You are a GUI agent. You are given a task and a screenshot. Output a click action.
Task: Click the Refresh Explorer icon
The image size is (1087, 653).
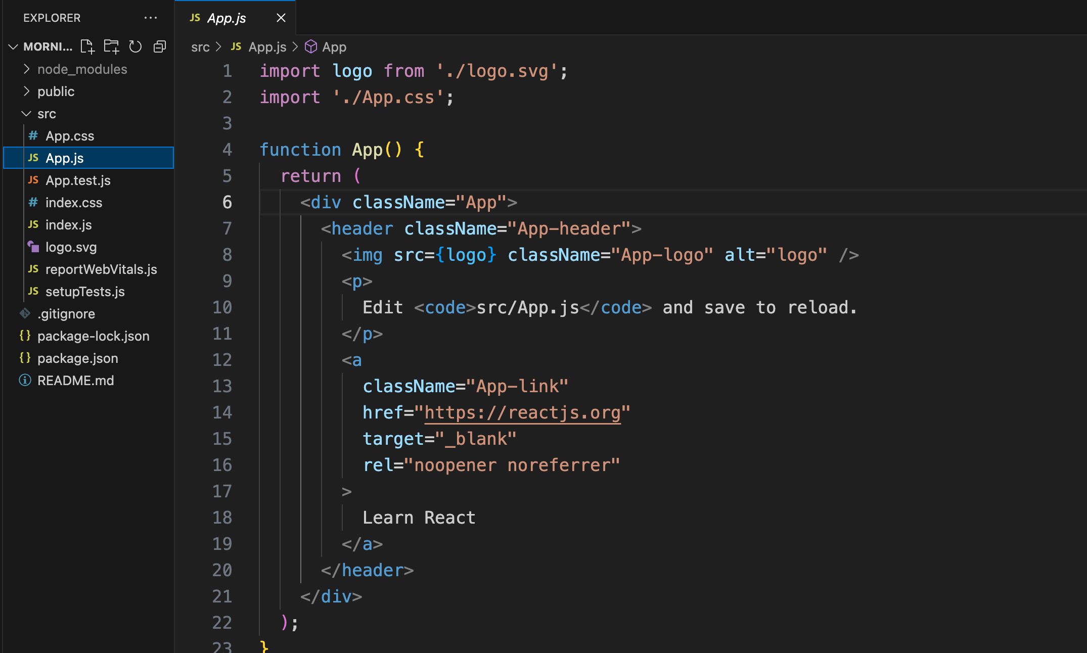click(135, 46)
